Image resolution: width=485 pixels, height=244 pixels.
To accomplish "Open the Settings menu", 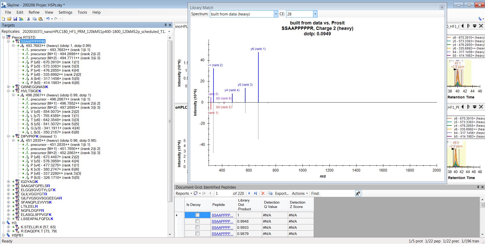I will coord(65,12).
